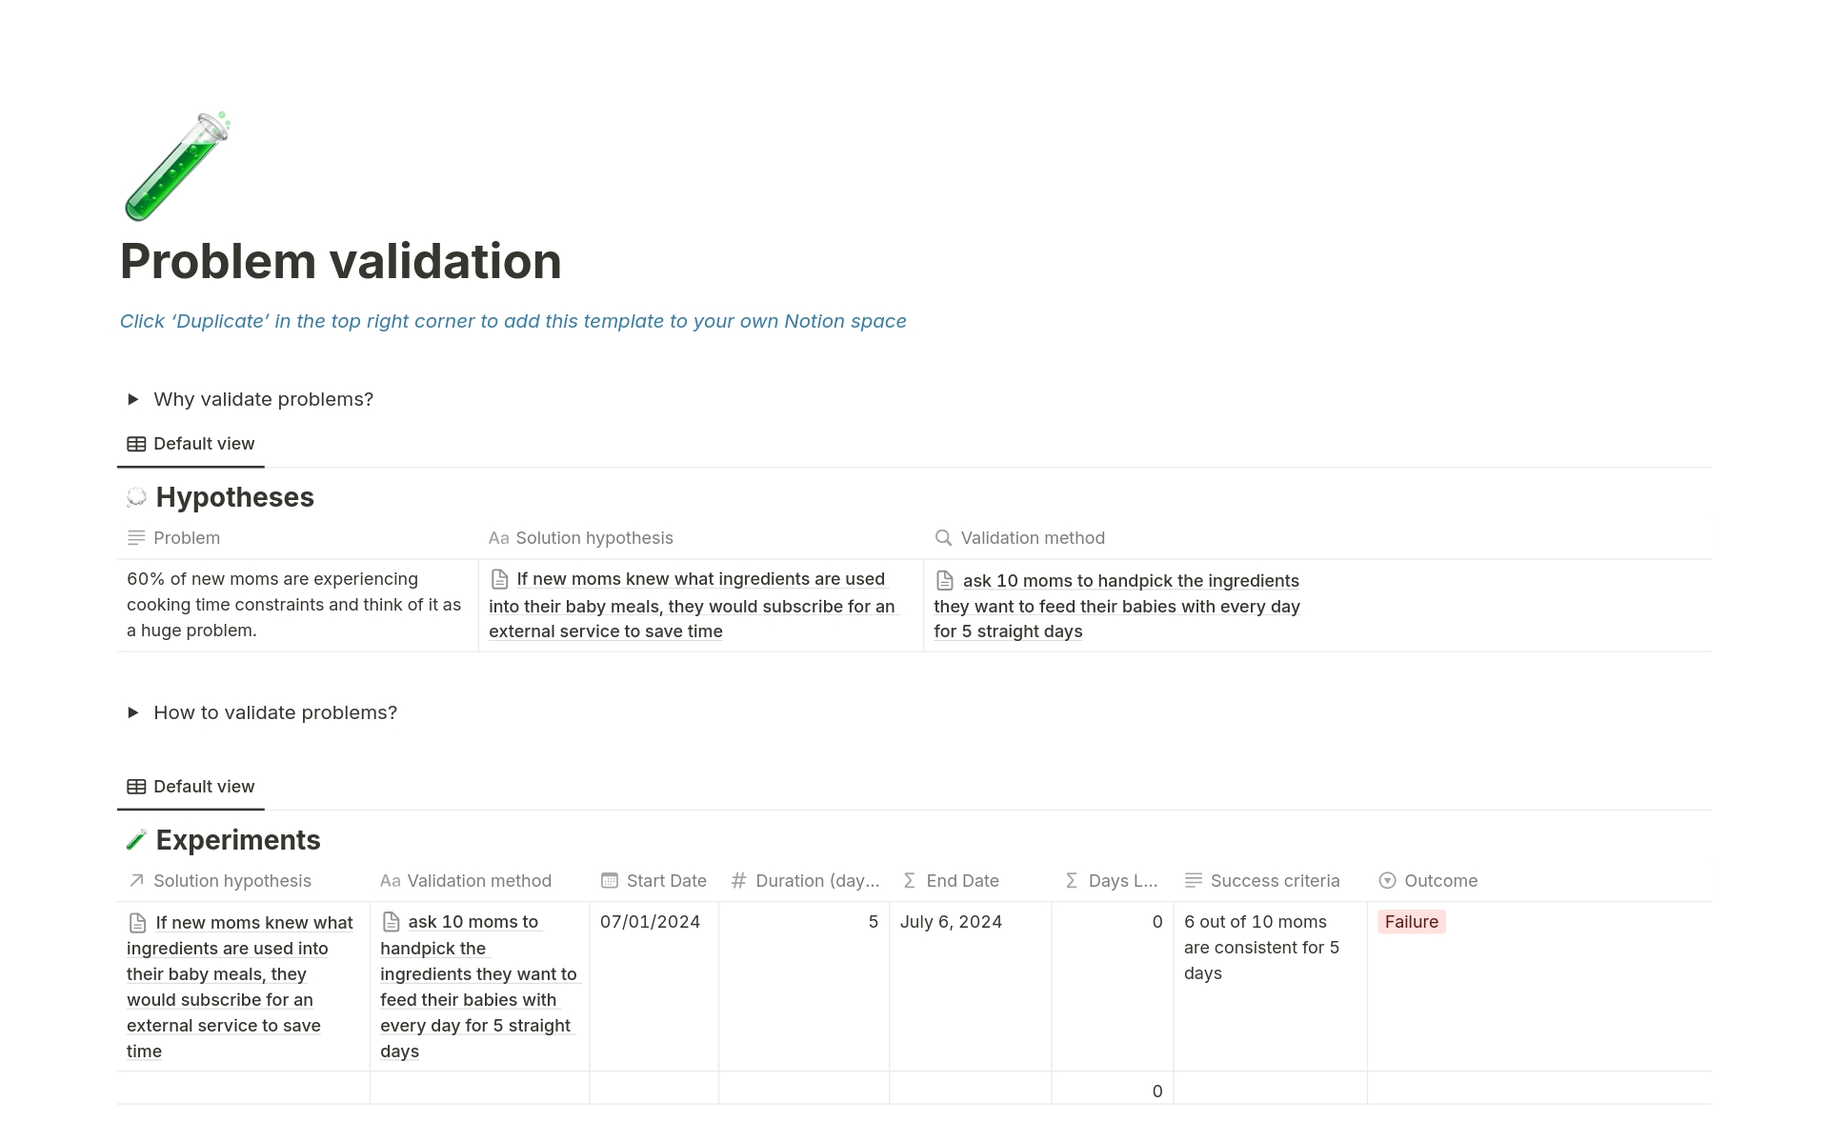Click the test tube icon beside Experiments
Image resolution: width=1829 pixels, height=1142 pixels.
pyautogui.click(x=136, y=840)
